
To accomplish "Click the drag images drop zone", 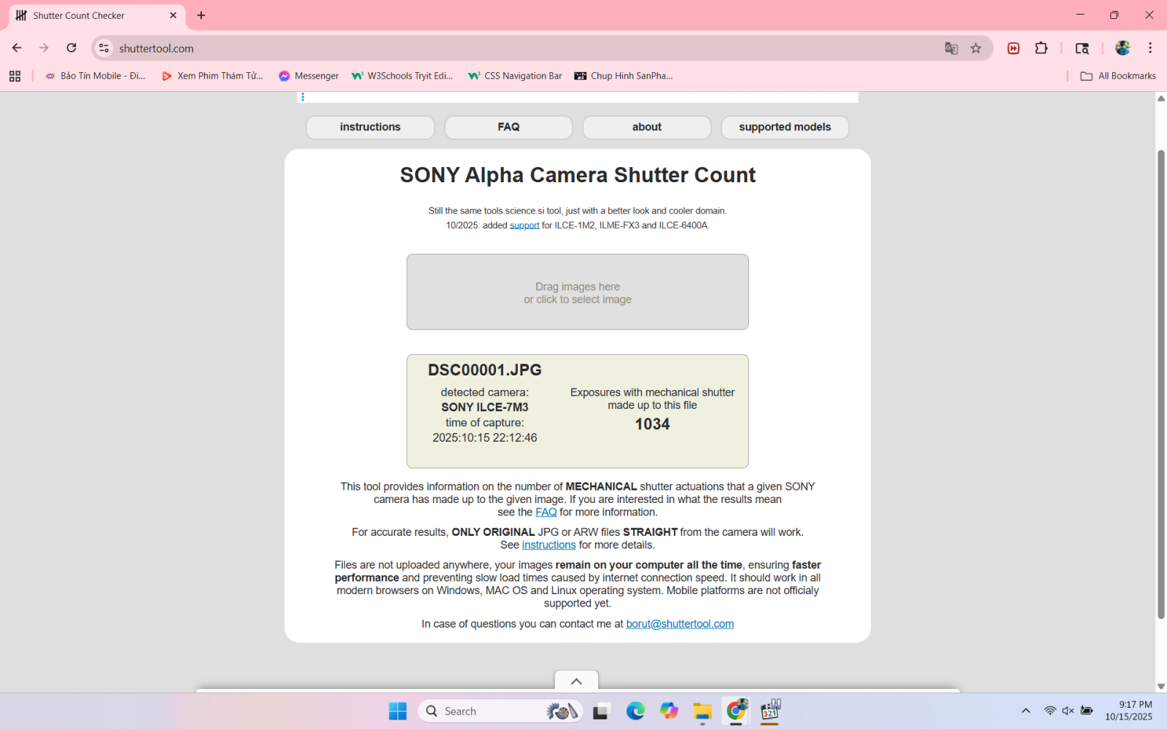I will (x=577, y=292).
